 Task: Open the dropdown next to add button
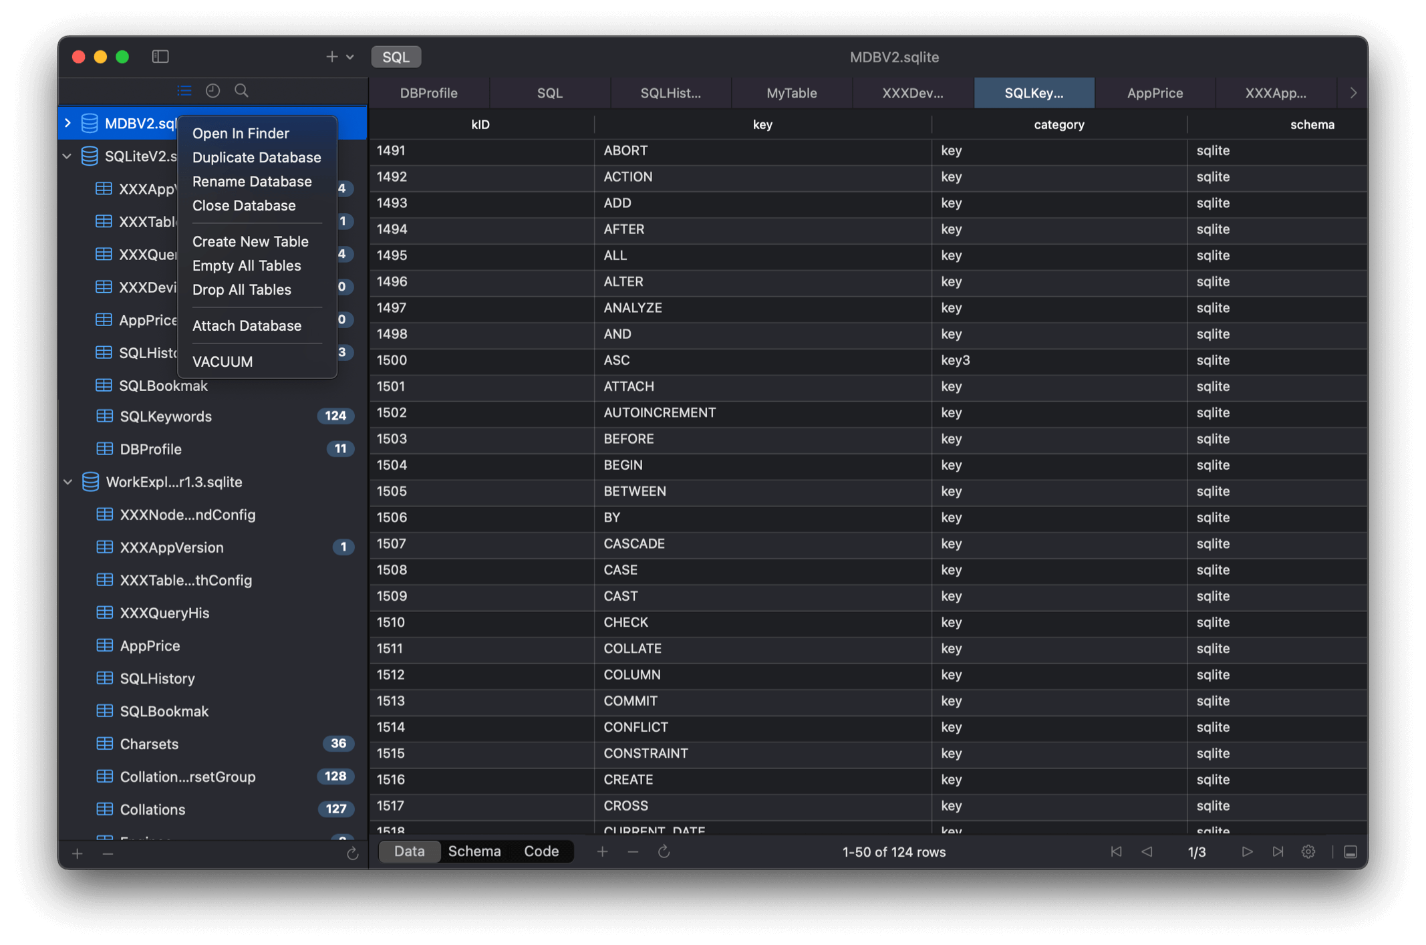[x=350, y=57]
